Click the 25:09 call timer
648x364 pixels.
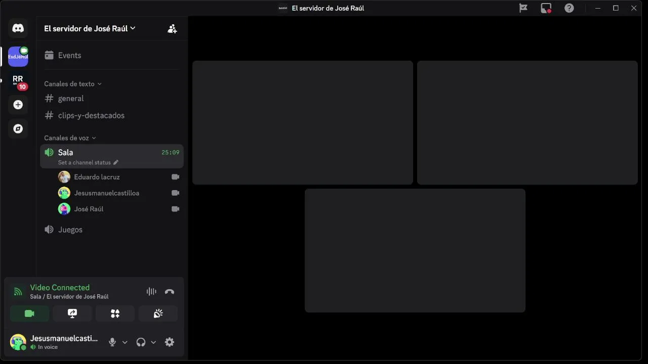pyautogui.click(x=170, y=152)
